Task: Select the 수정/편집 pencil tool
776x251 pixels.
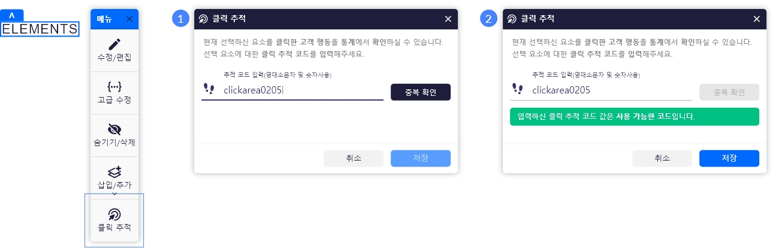Action: pyautogui.click(x=114, y=50)
